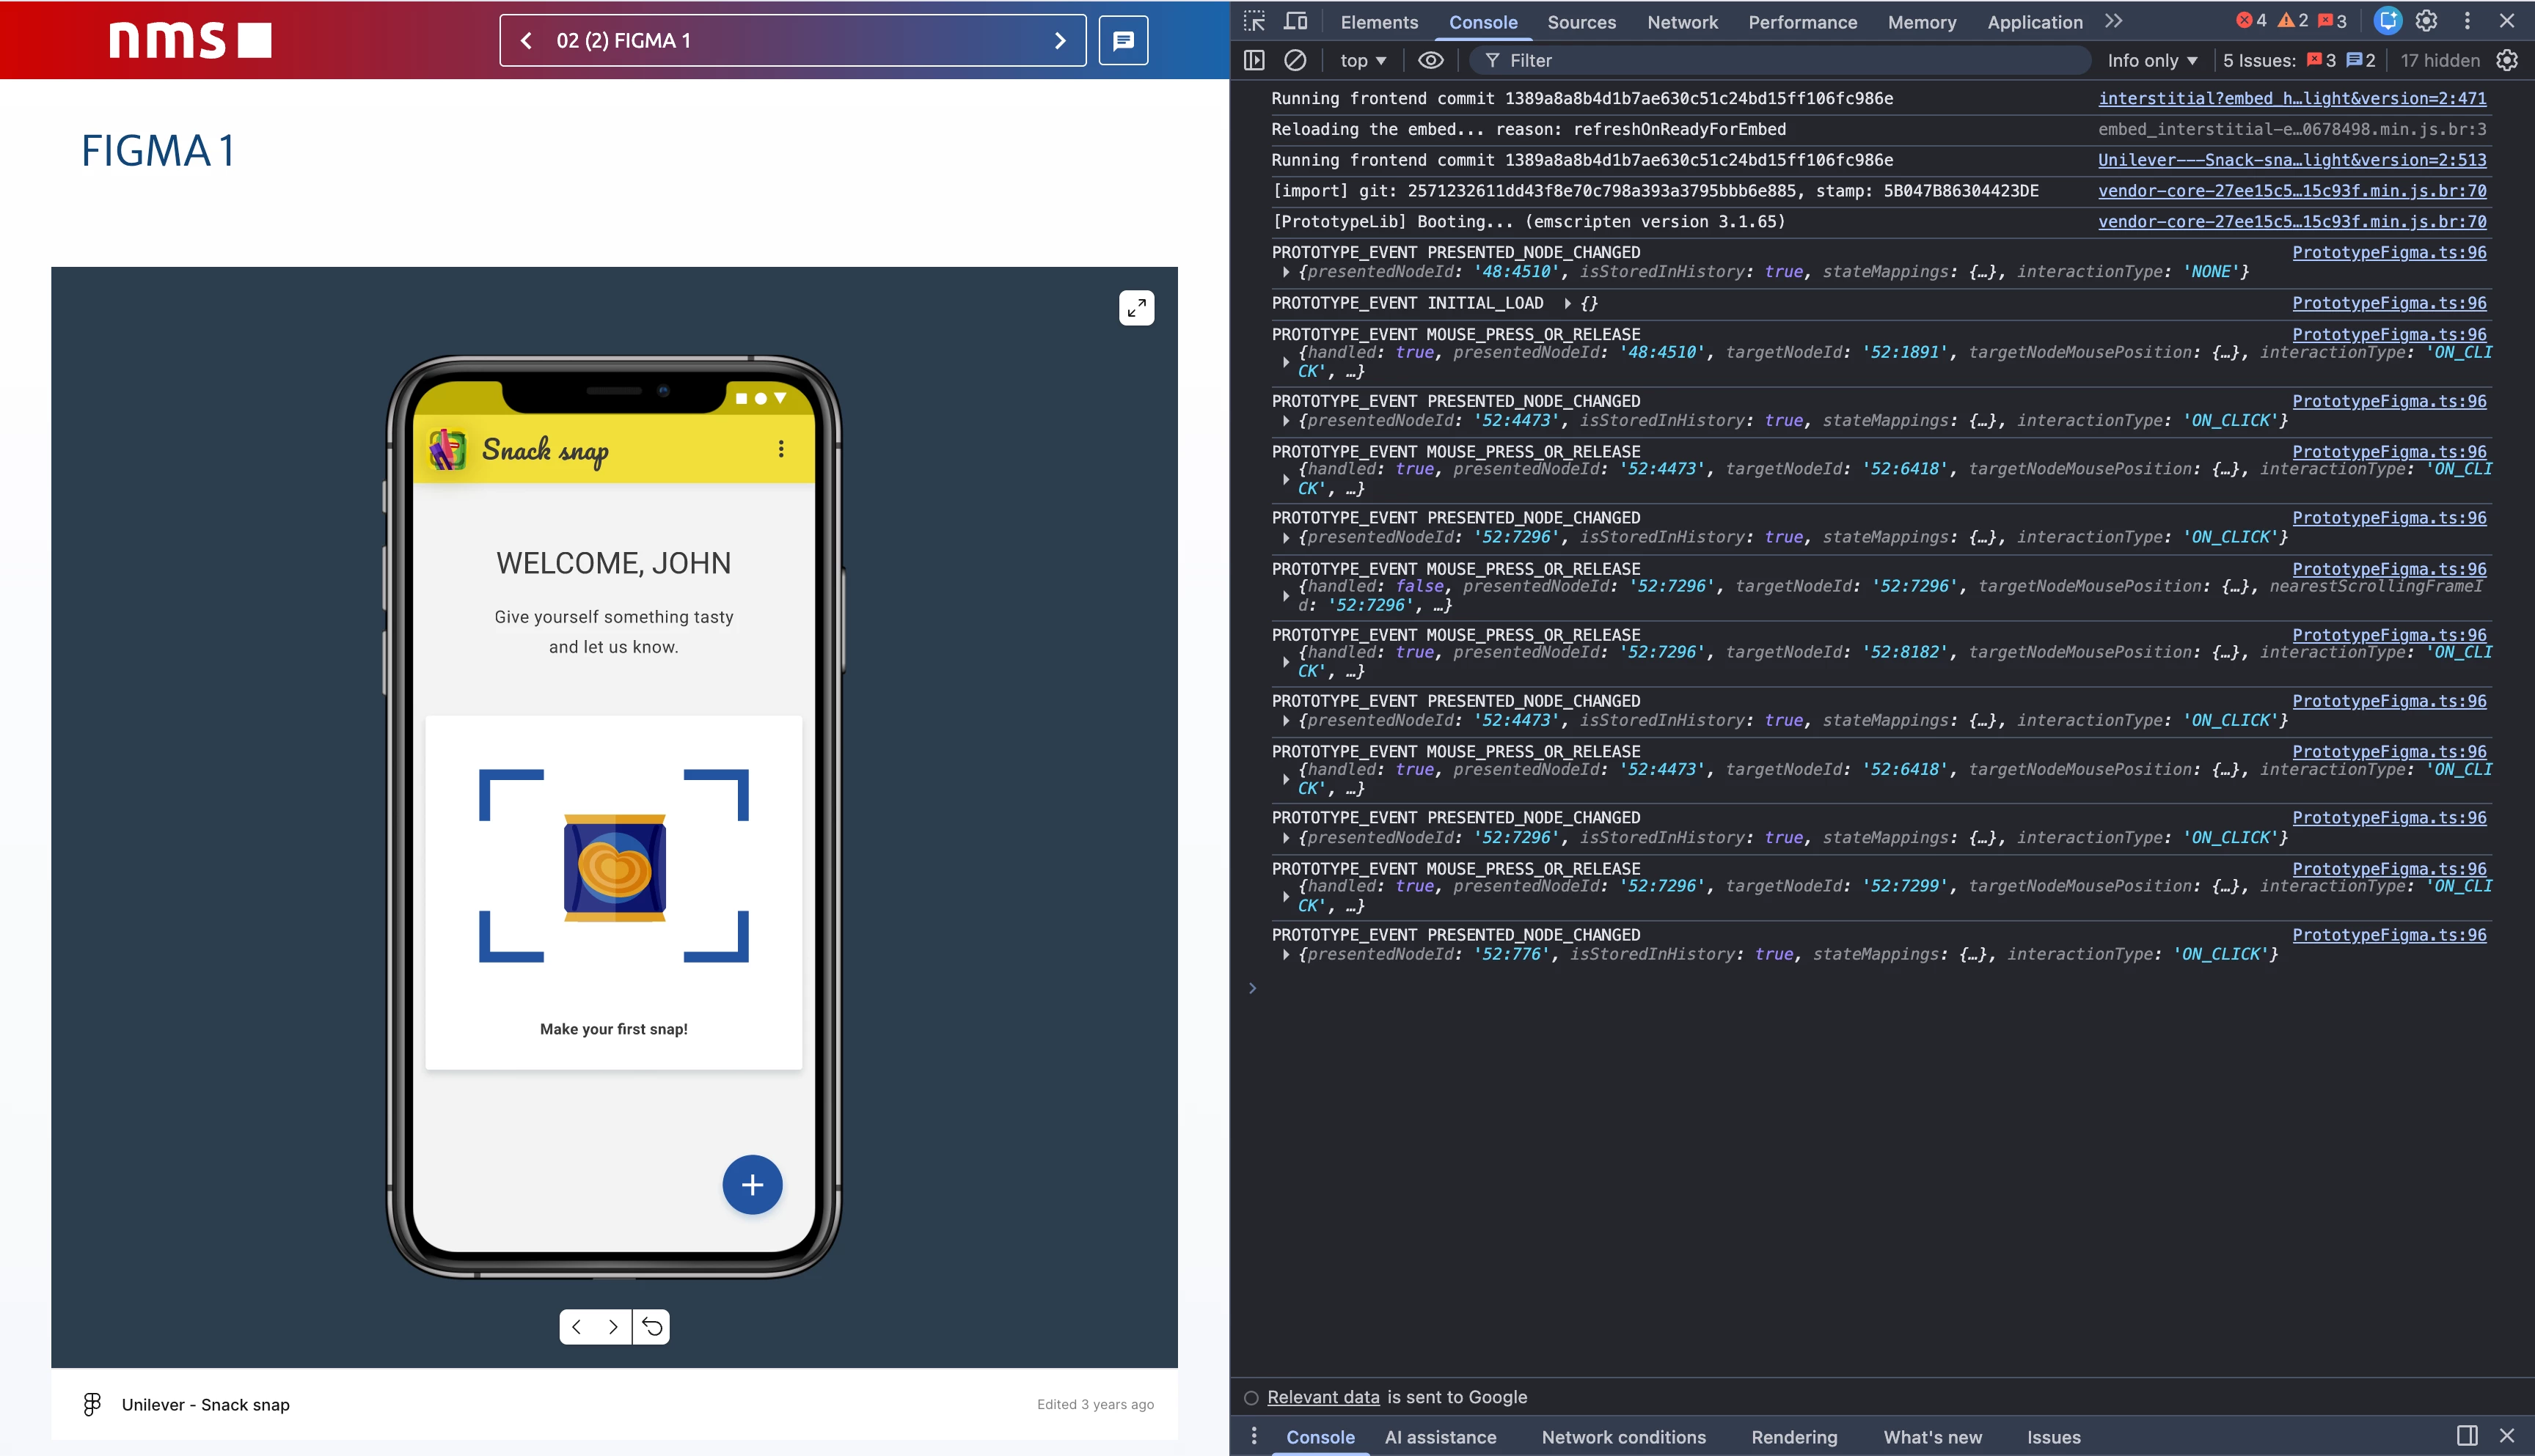
Task: Click the Relevant data link
Action: [1323, 1397]
